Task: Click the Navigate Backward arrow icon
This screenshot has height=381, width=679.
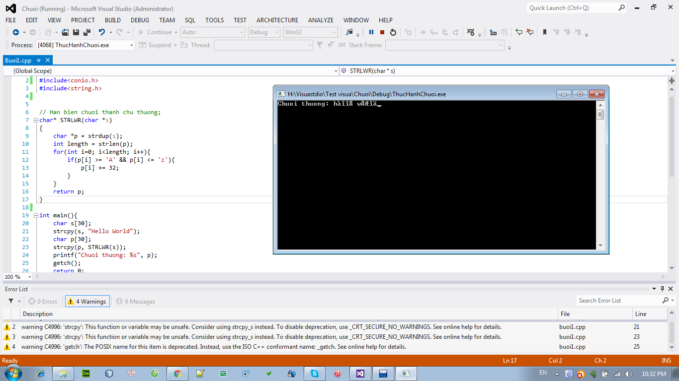Action: click(x=16, y=32)
